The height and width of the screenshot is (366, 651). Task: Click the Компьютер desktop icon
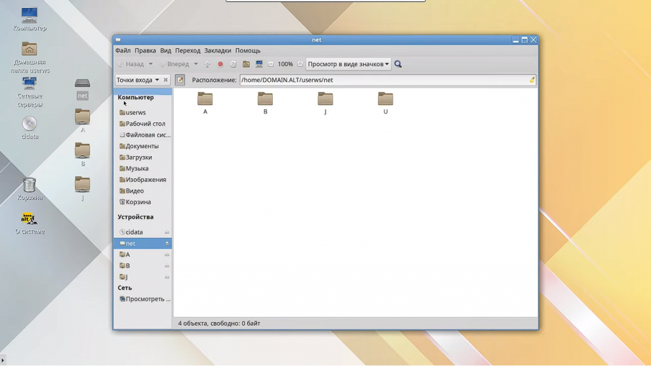29,19
